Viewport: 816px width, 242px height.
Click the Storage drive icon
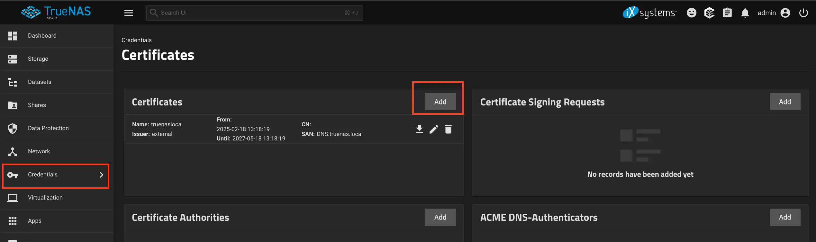tap(13, 59)
